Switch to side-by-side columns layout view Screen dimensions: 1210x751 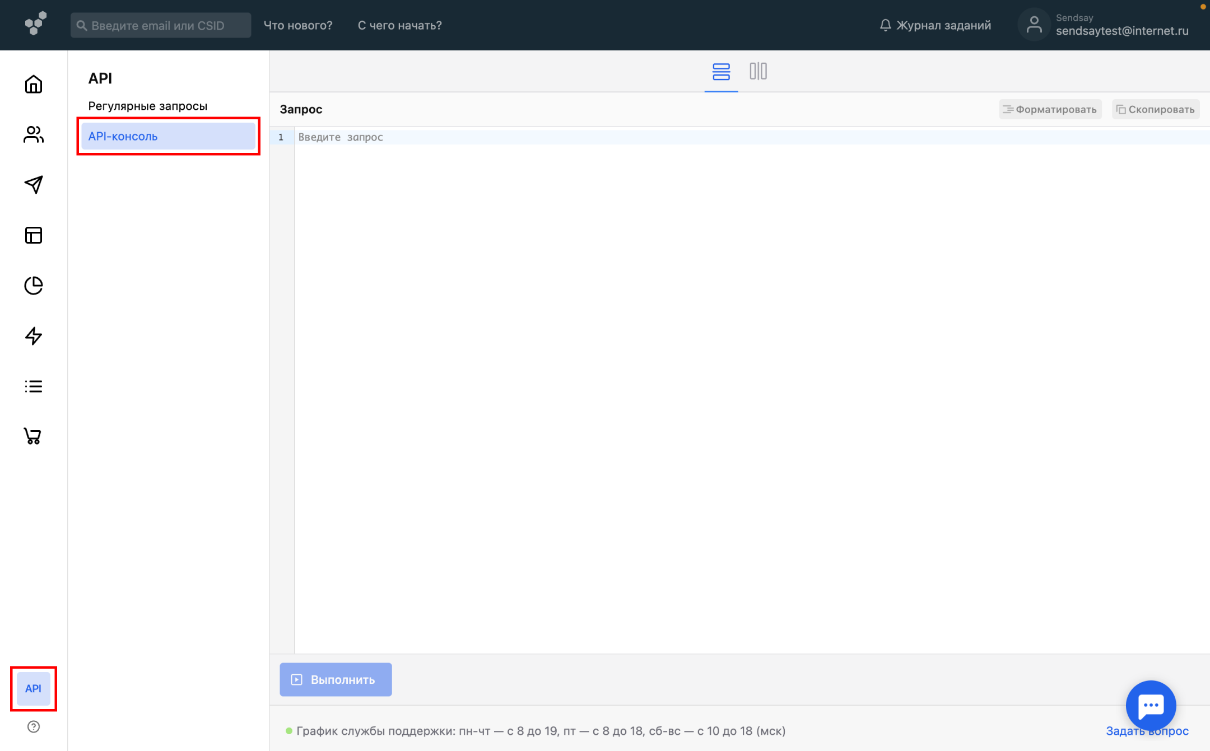pos(758,72)
